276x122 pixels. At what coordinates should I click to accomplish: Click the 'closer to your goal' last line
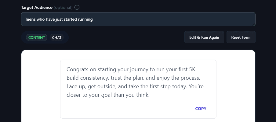pos(108,95)
